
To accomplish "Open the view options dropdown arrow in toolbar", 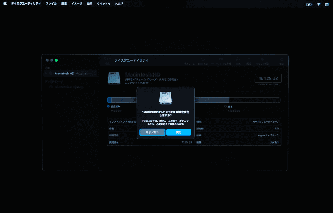I will point(110,59).
